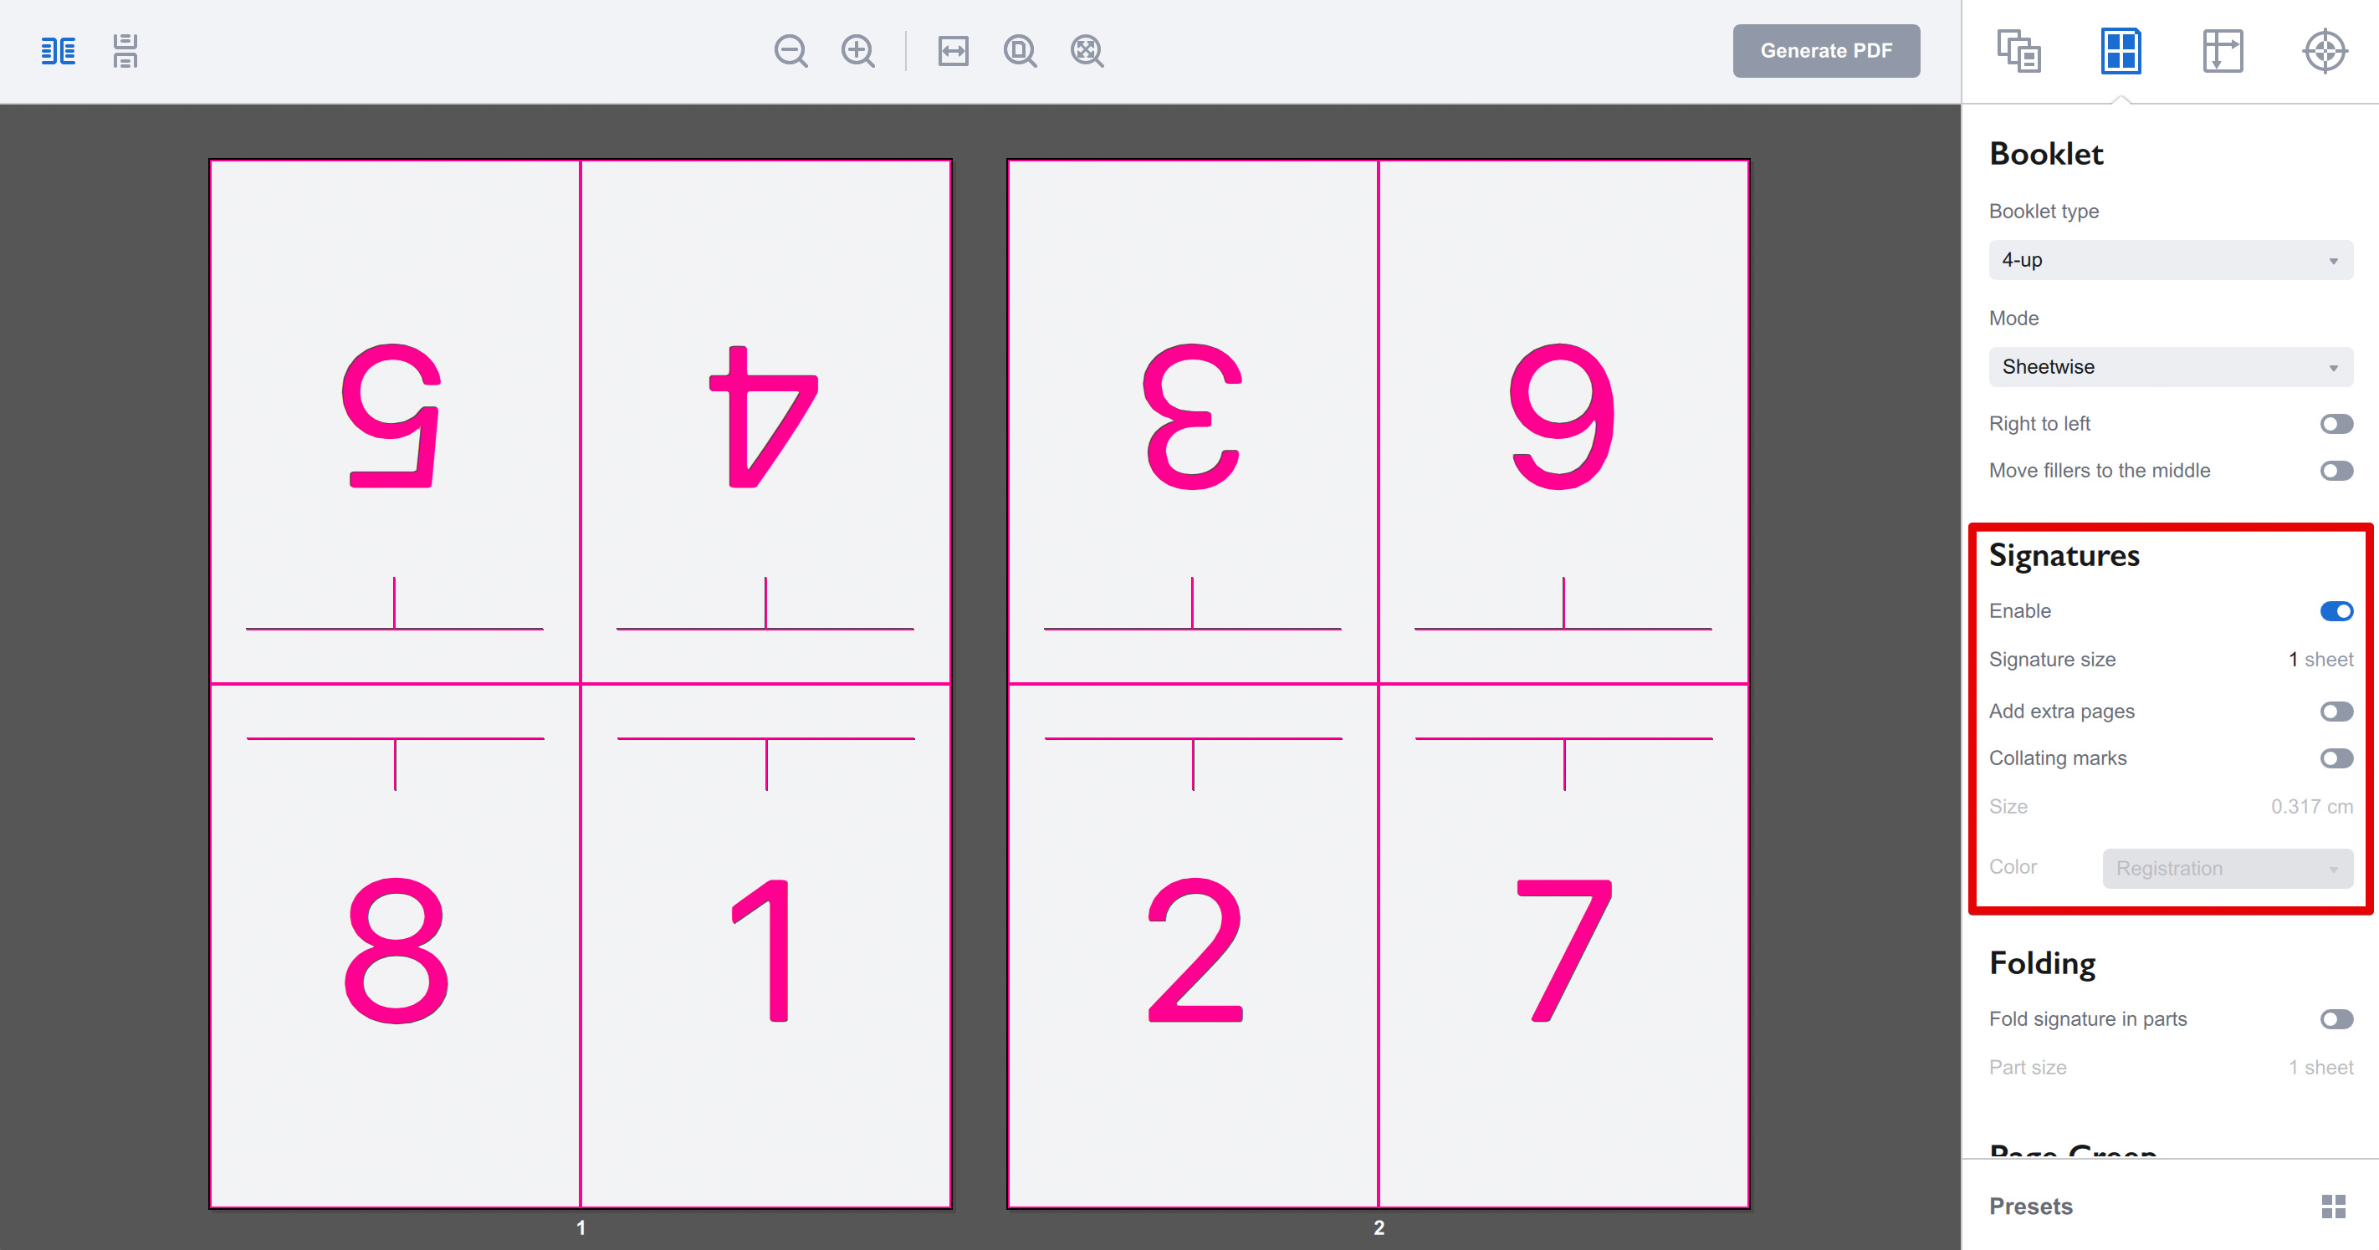Open the documents tab icon in sidebar
This screenshot has width=2379, height=1250.
point(2018,51)
